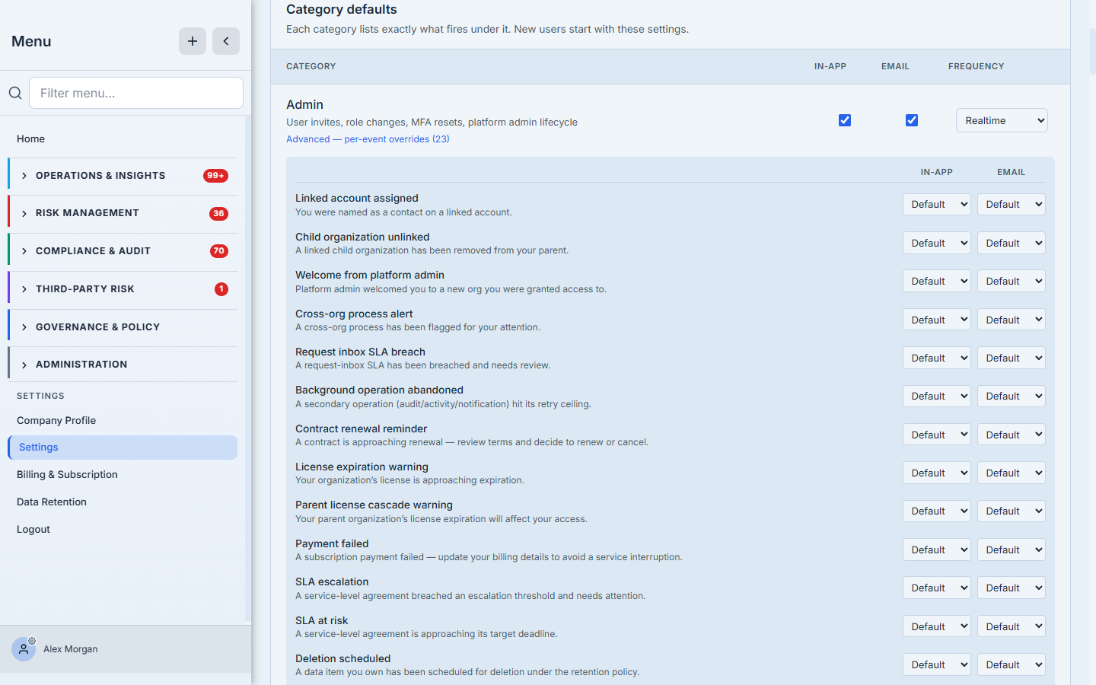Screen dimensions: 1096x685
Task: Open In-App dropdown for Cross-org process alert
Action: [x=937, y=320]
